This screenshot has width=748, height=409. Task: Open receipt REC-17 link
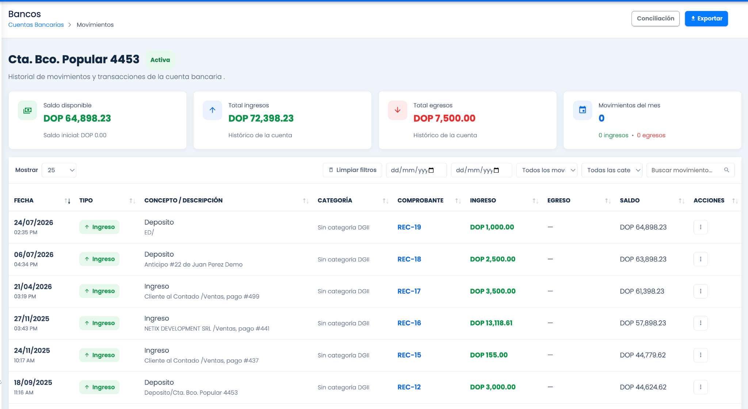(409, 291)
